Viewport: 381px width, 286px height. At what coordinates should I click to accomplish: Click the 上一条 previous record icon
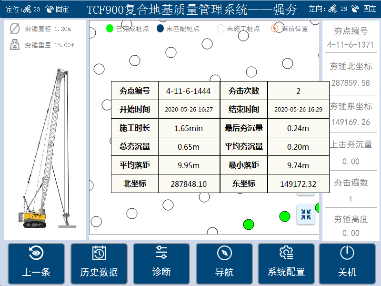click(x=36, y=252)
